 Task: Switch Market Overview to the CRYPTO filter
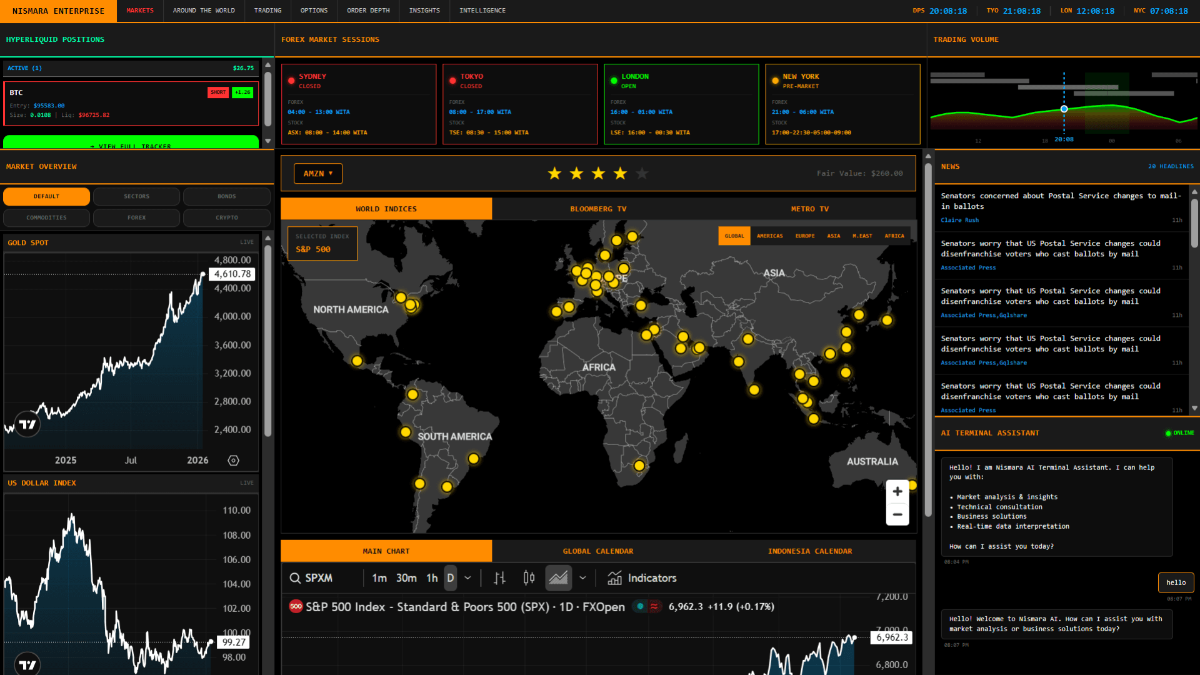pyautogui.click(x=226, y=217)
